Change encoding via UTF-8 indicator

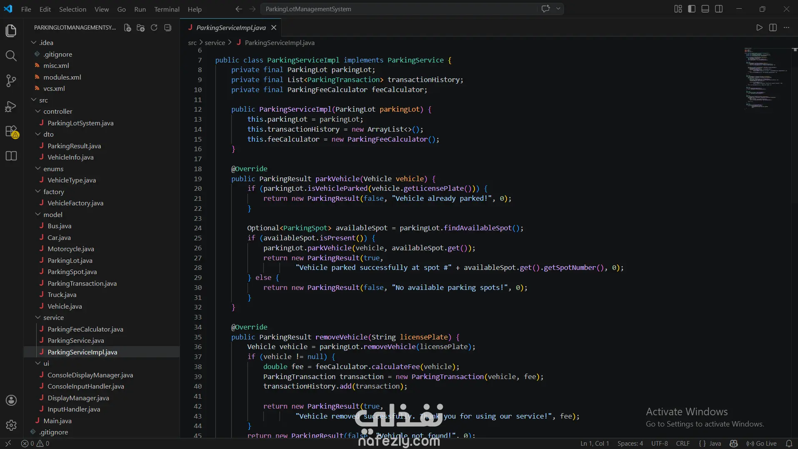(x=659, y=444)
